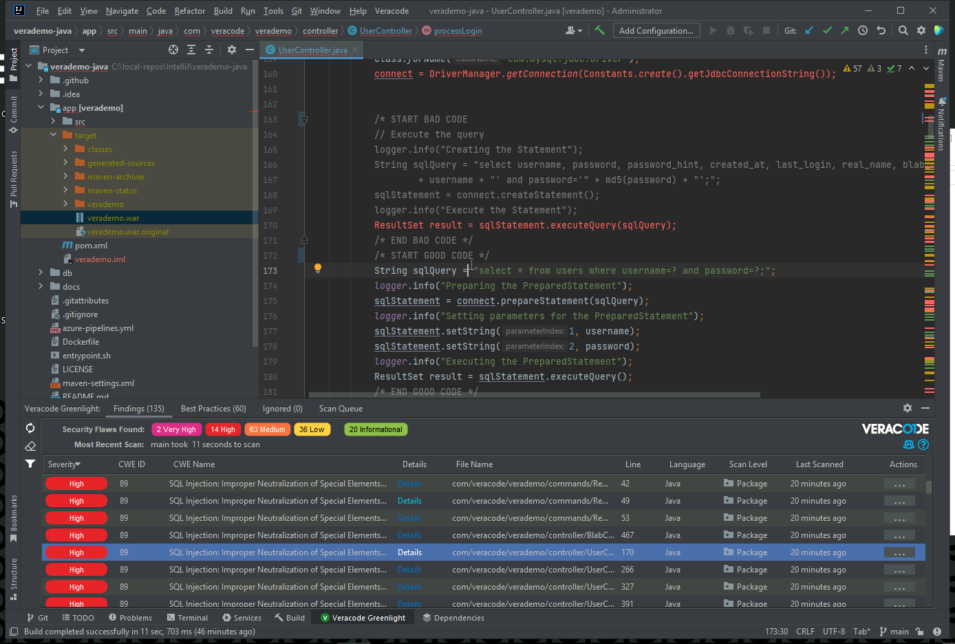The image size is (955, 644).
Task: Click Git Commit green checkmark icon
Action: point(827,30)
